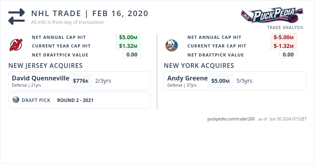Open the puckpedia.com/trade/200 link
315x164 pixels.
231,119
